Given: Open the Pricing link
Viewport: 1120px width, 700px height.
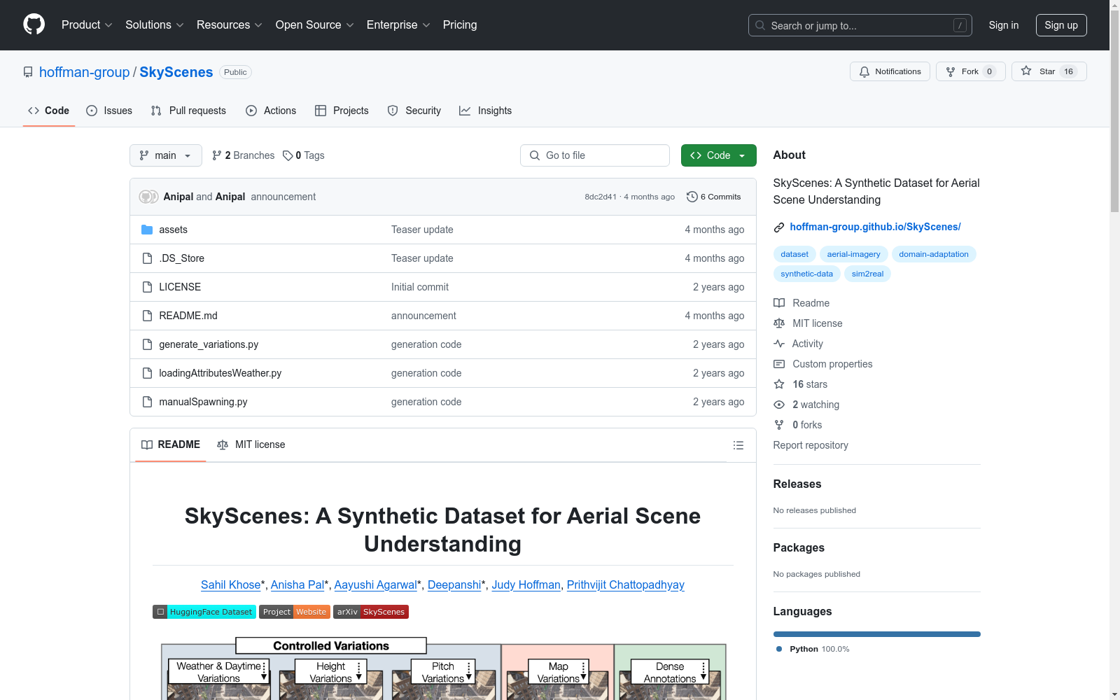Looking at the screenshot, I should pos(460,25).
